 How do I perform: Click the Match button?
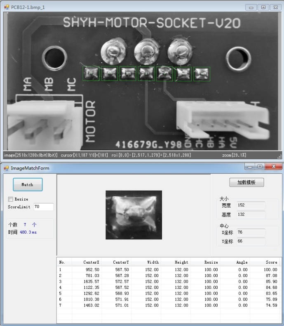[x=28, y=184]
